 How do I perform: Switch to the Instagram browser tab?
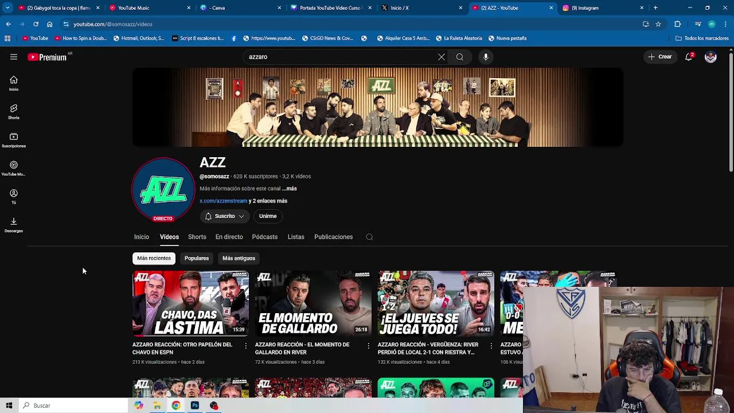click(602, 8)
